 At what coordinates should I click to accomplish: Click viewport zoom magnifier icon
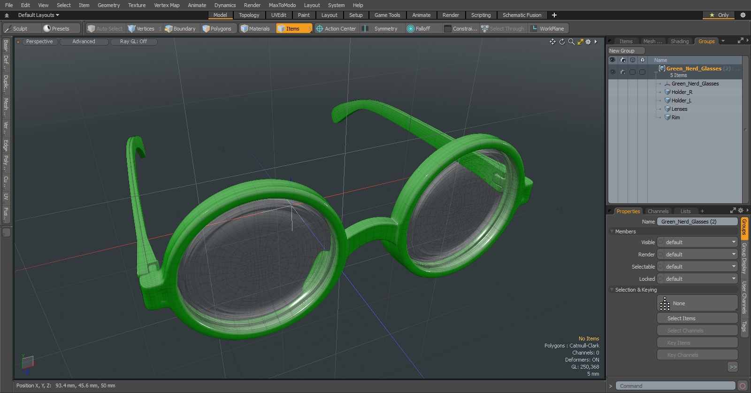571,42
